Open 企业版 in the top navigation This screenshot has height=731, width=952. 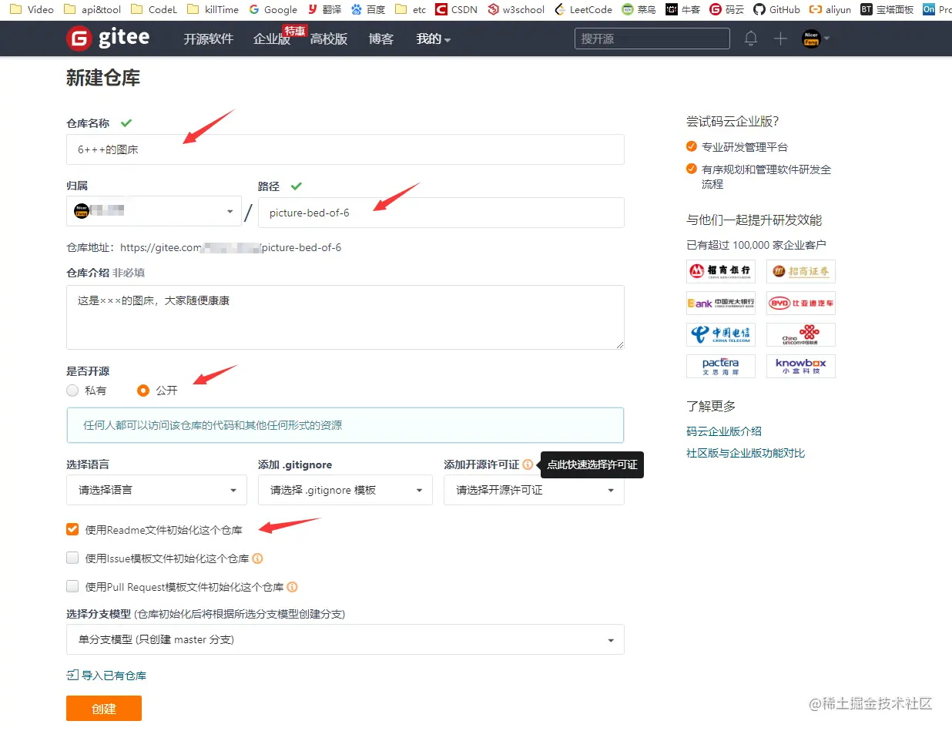[272, 39]
